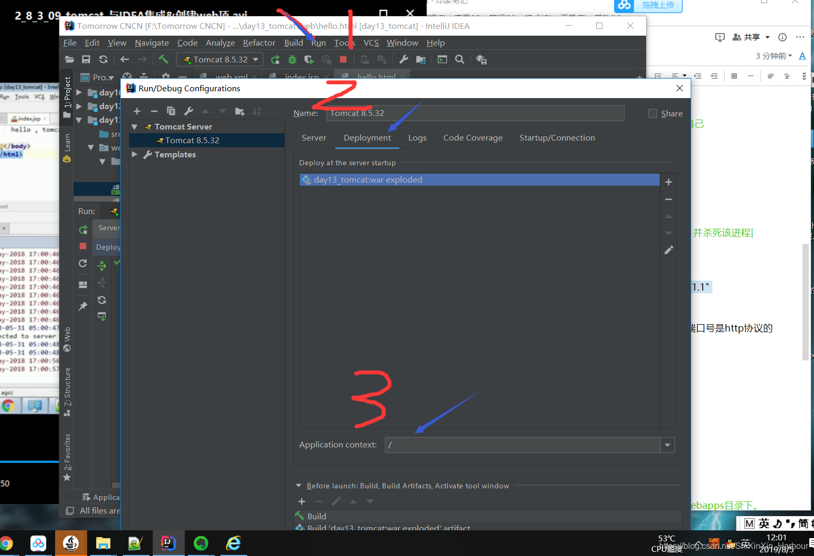Create new folder icon in configurations toolbar
814x556 pixels.
click(x=240, y=111)
